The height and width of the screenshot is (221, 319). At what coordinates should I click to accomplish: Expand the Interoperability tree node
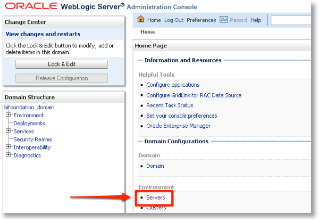9,147
